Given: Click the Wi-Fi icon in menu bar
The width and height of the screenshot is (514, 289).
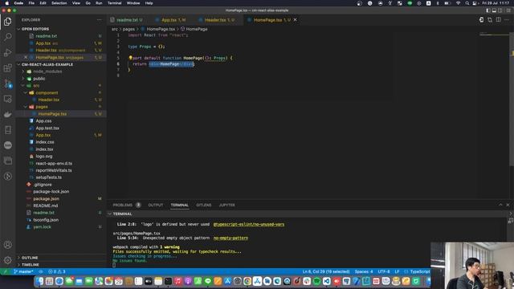Looking at the screenshot, I should (458, 3).
